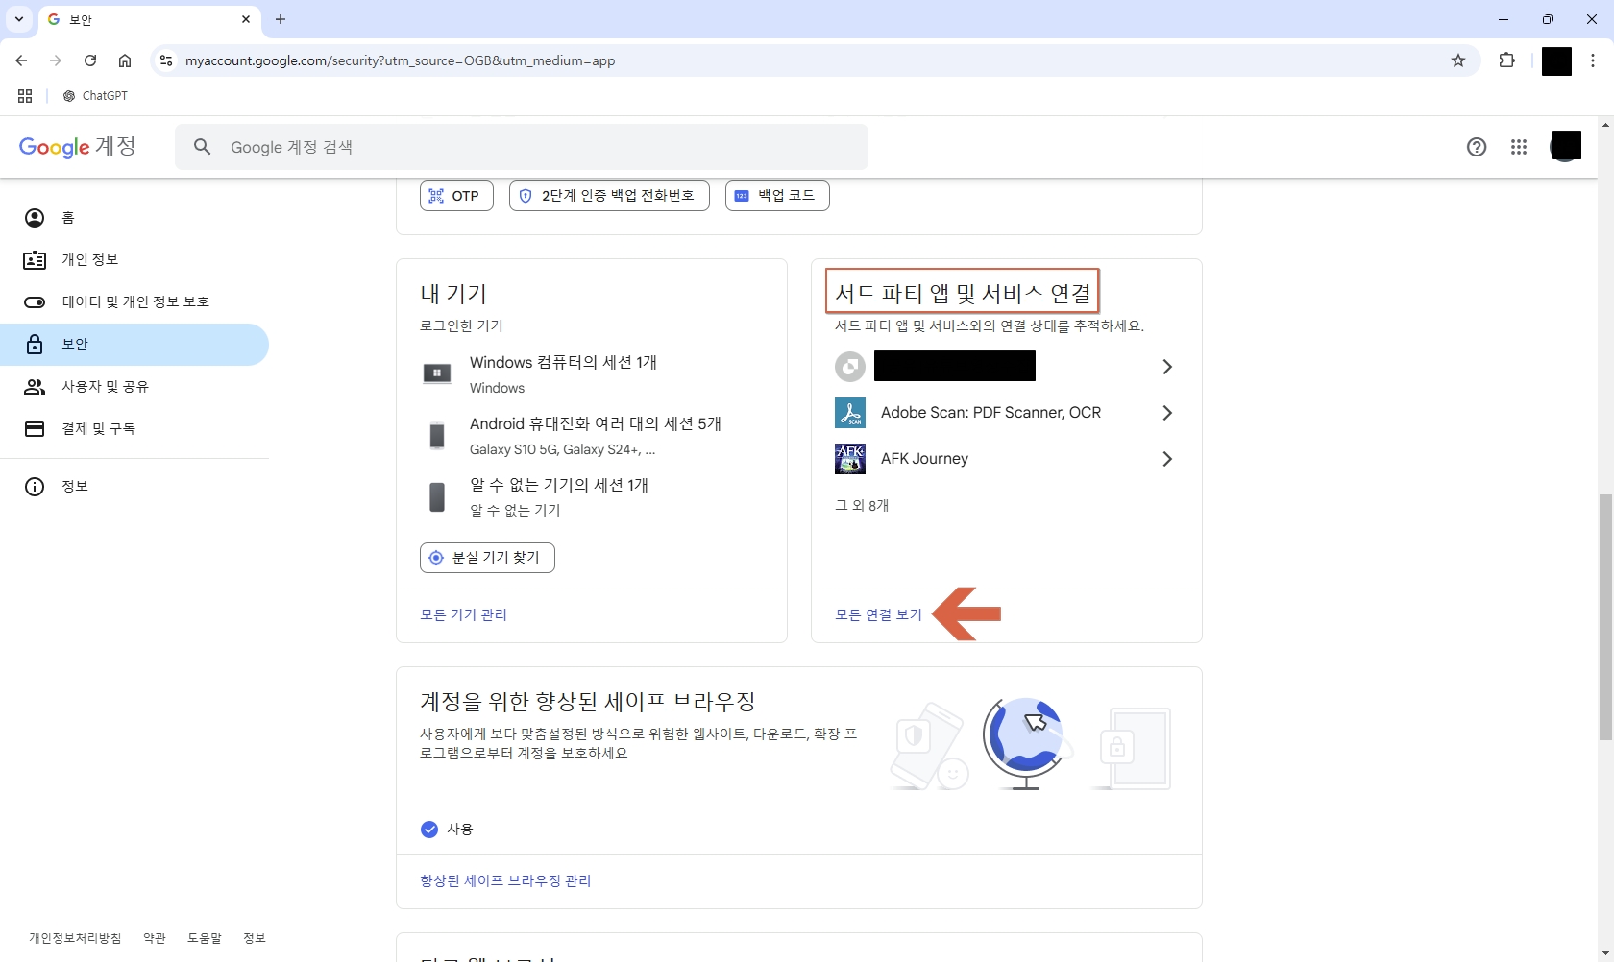Image resolution: width=1614 pixels, height=962 pixels.
Task: Click the account profile avatar
Action: click(x=1566, y=146)
